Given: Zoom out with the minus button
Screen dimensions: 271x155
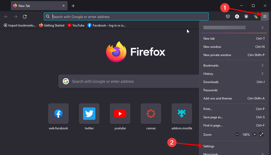Looking at the screenshot, I should [237, 134].
